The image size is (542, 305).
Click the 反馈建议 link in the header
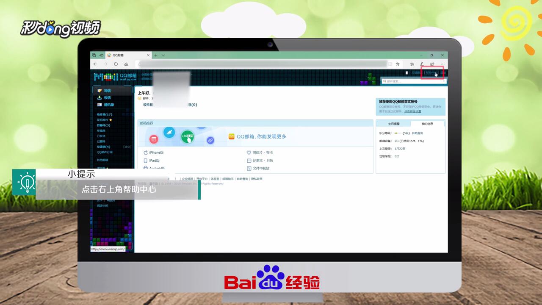click(417, 73)
